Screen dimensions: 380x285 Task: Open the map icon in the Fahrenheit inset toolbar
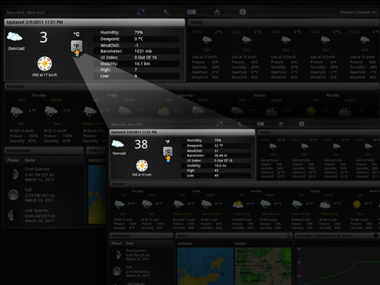pos(260,123)
